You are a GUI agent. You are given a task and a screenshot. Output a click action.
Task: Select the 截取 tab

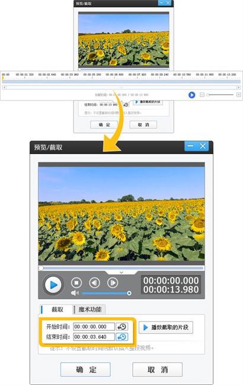click(x=56, y=309)
